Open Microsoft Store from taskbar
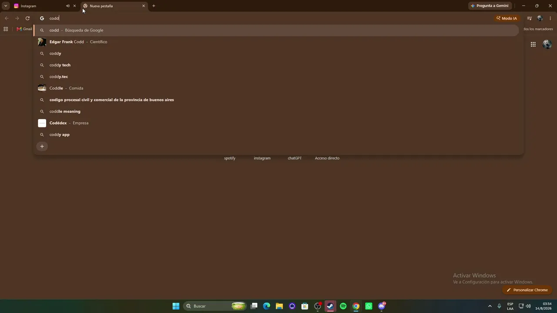 (305, 306)
